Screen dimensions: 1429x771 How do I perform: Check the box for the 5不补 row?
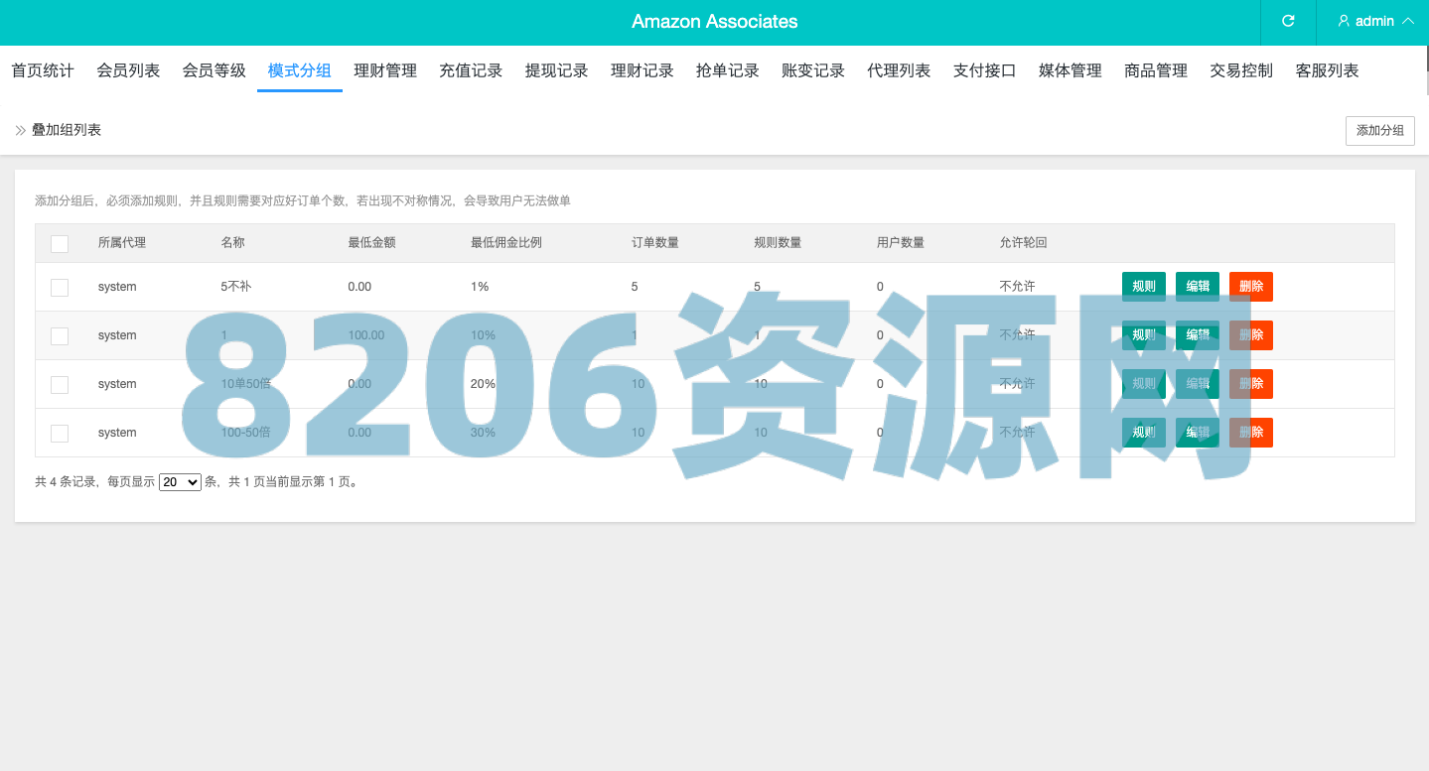[x=60, y=287]
